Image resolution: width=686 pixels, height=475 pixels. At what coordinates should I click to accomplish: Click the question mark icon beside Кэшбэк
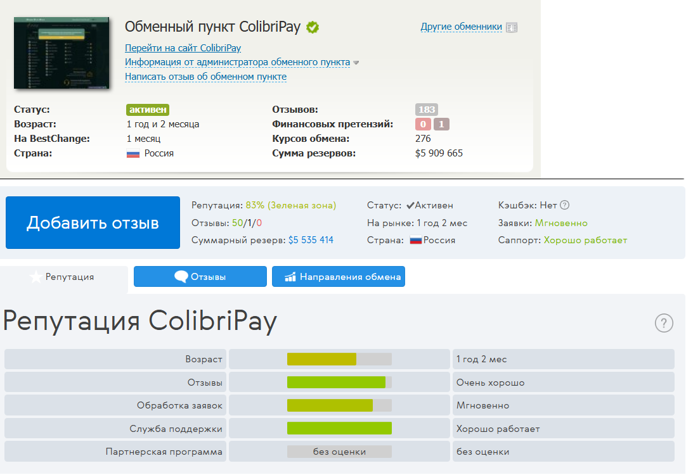565,205
